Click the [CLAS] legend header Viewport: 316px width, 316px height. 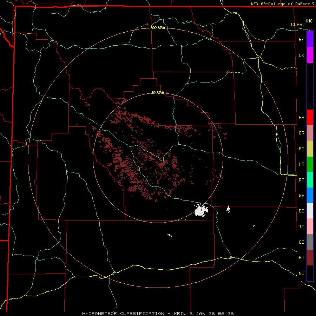tap(297, 25)
